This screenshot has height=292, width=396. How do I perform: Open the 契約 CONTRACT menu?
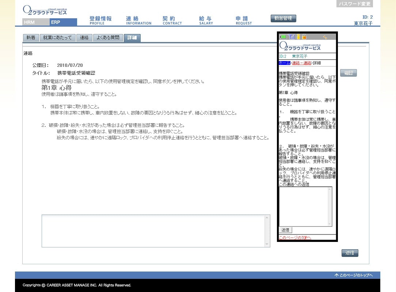[172, 20]
